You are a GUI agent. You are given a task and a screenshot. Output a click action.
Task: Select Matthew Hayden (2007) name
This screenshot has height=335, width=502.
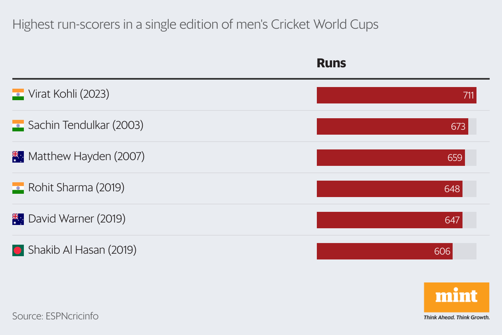click(86, 157)
